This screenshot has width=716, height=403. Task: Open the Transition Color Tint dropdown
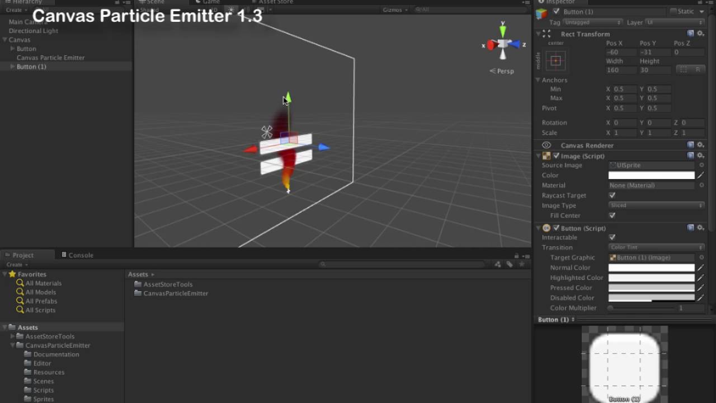tap(656, 247)
